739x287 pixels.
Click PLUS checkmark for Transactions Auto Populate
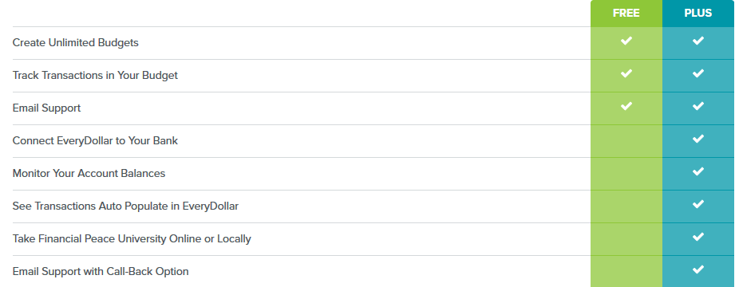[x=698, y=204]
